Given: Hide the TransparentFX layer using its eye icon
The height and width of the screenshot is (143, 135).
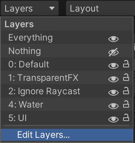Looking at the screenshot, I should point(113,79).
